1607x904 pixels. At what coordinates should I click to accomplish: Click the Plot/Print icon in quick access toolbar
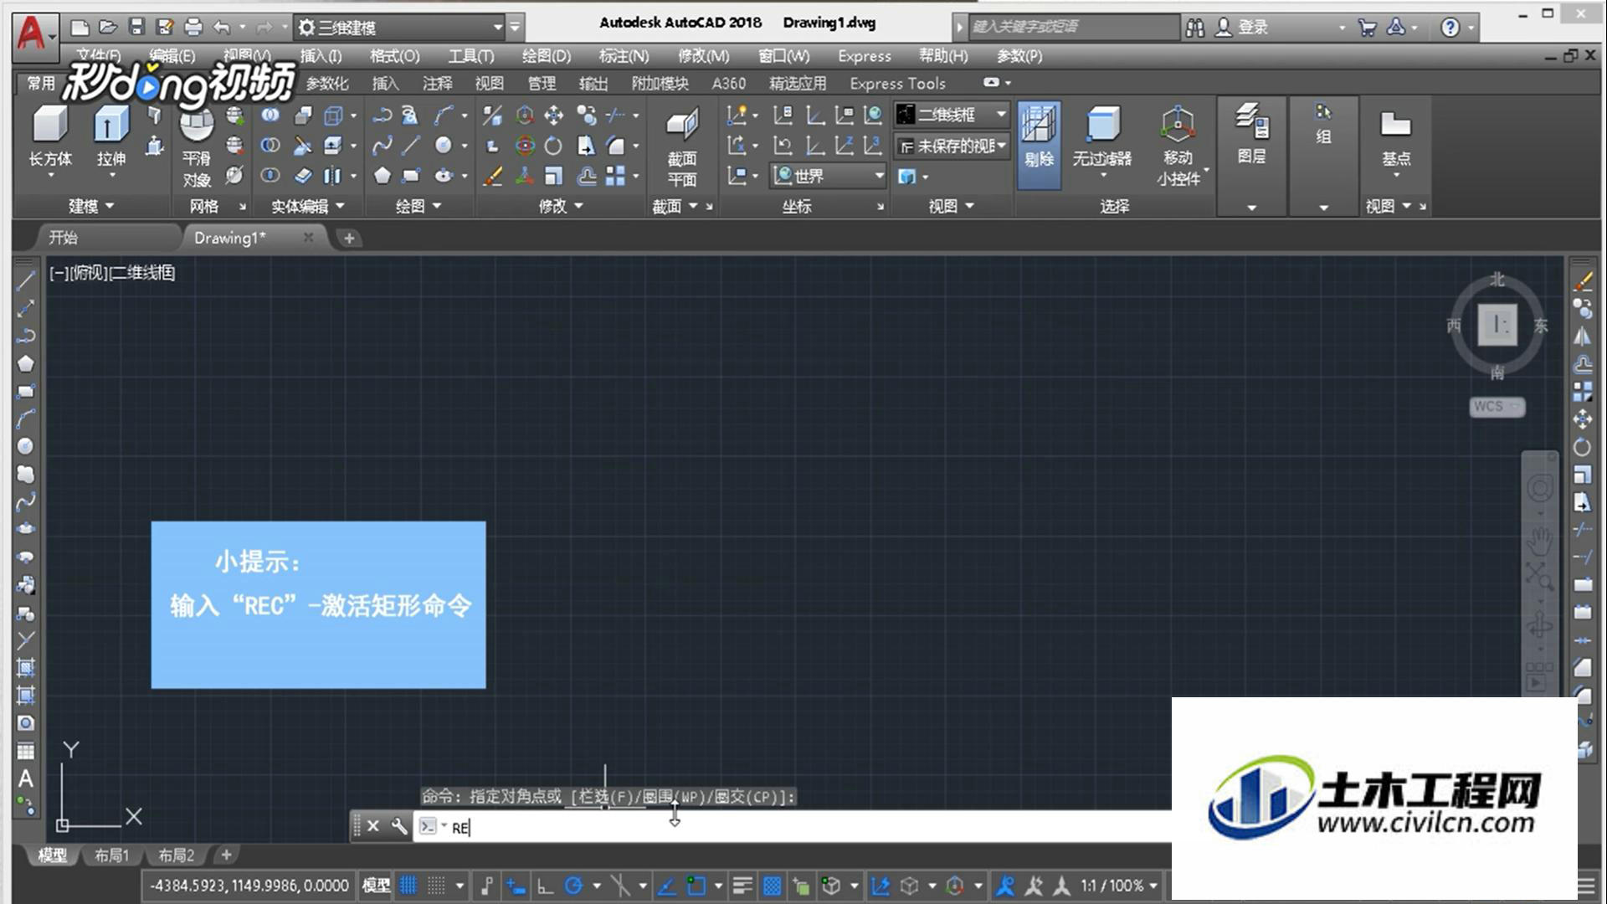pos(193,27)
